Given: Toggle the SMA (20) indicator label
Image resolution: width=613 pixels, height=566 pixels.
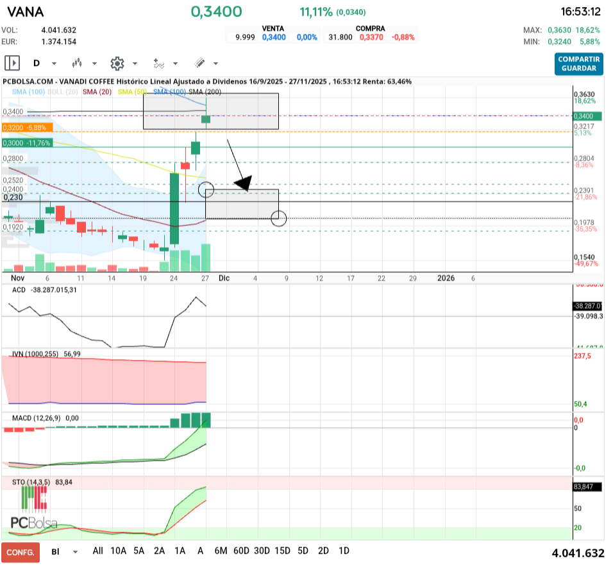Looking at the screenshot, I should (97, 92).
